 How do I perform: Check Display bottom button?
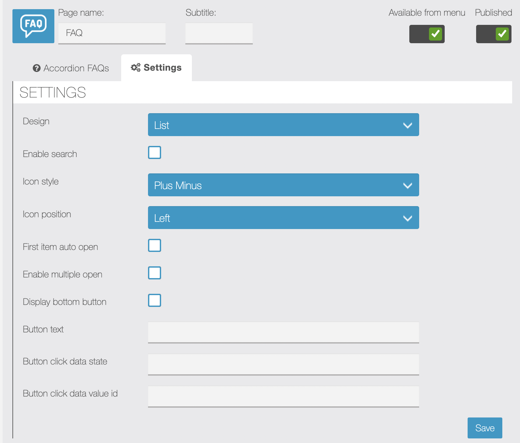(x=155, y=300)
